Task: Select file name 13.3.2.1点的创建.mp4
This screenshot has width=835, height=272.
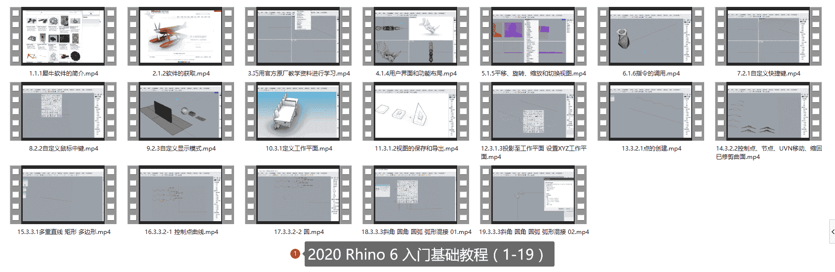Action: click(651, 149)
